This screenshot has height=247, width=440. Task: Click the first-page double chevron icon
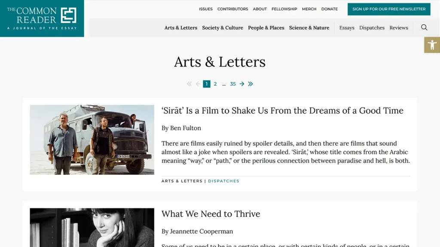(189, 84)
